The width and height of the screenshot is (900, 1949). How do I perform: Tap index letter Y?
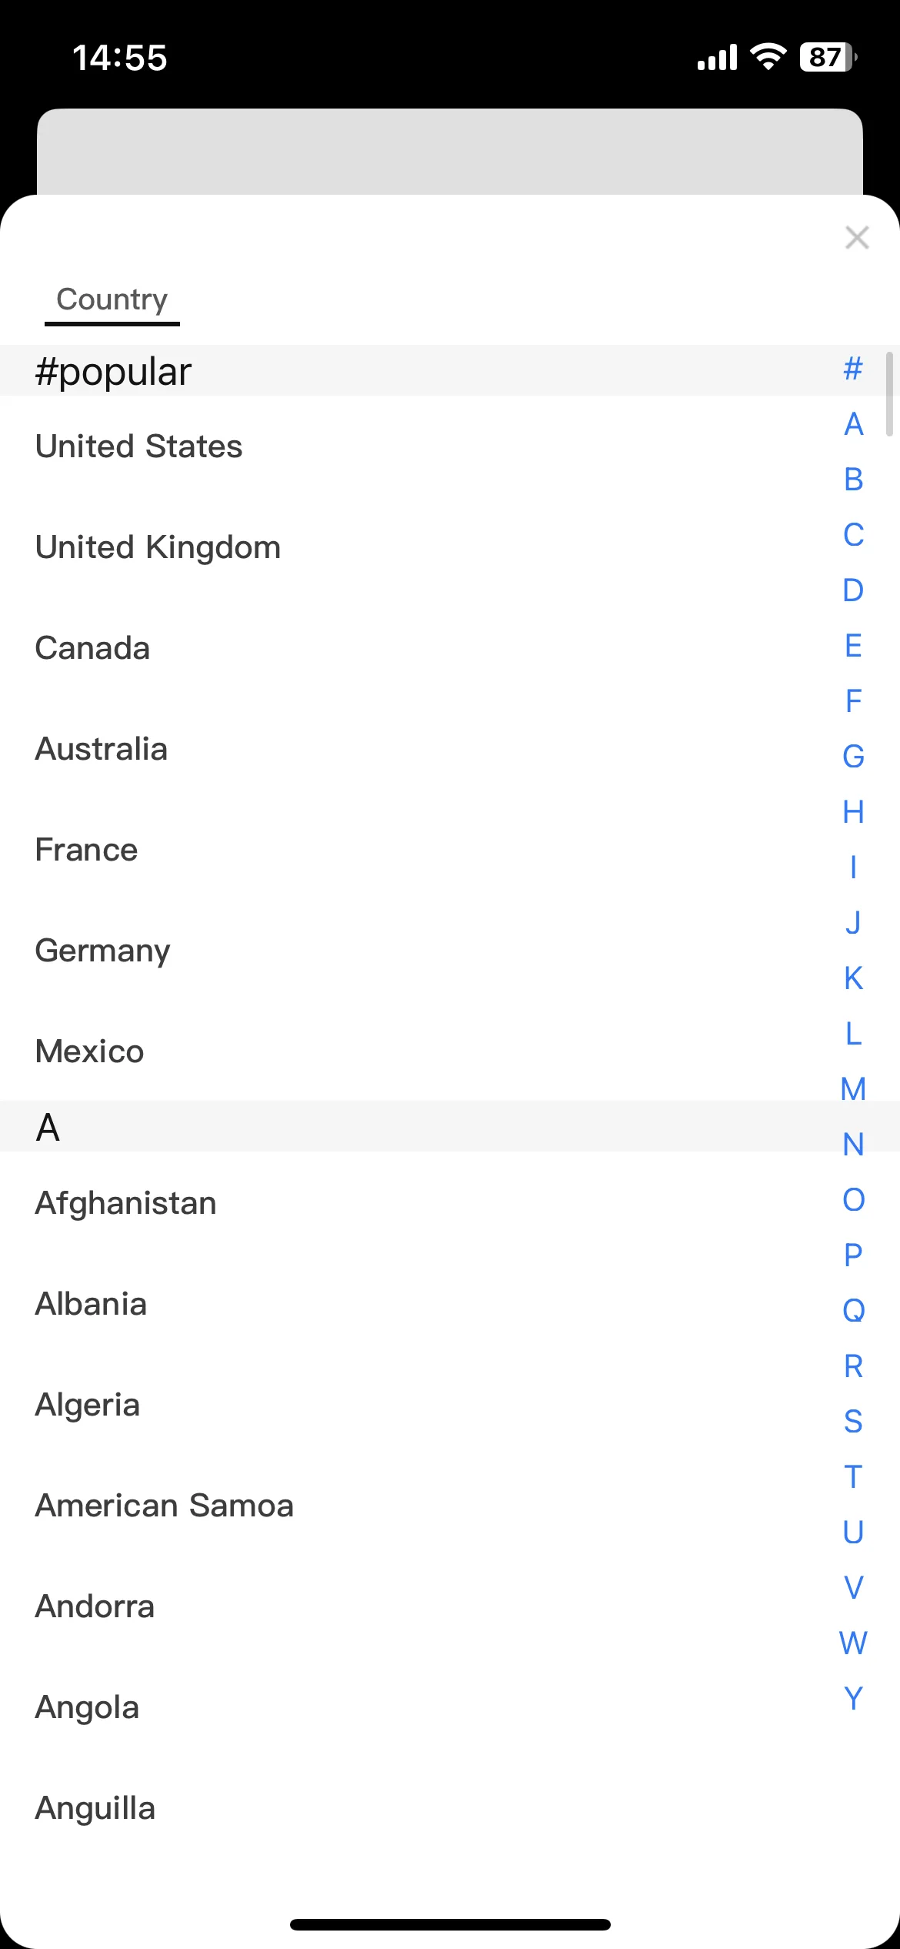[x=853, y=1698]
